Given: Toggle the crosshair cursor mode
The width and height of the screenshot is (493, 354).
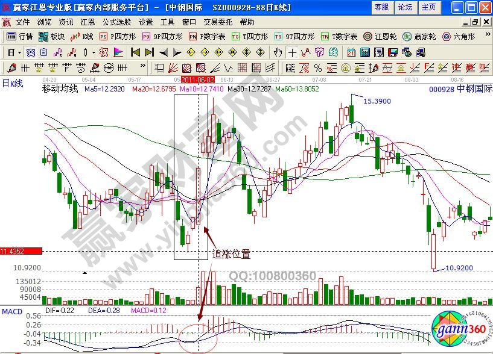Looking at the screenshot, I should tap(292, 52).
